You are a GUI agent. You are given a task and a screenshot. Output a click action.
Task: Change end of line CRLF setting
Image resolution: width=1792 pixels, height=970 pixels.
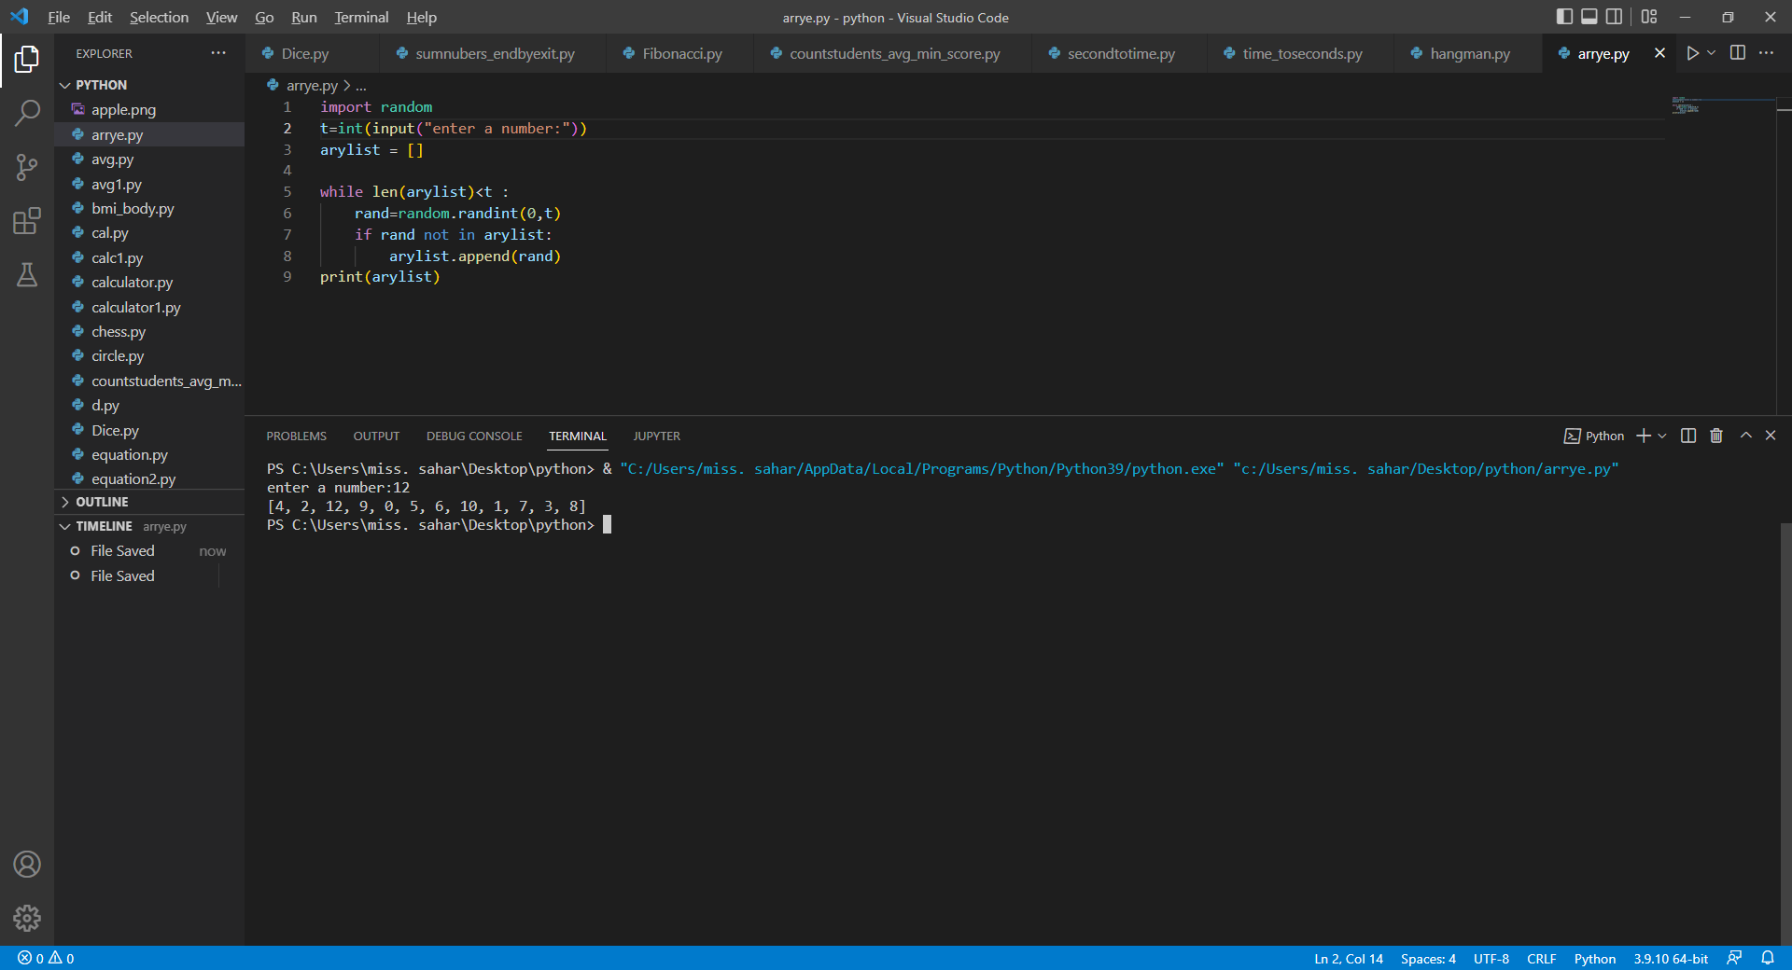pos(1541,958)
